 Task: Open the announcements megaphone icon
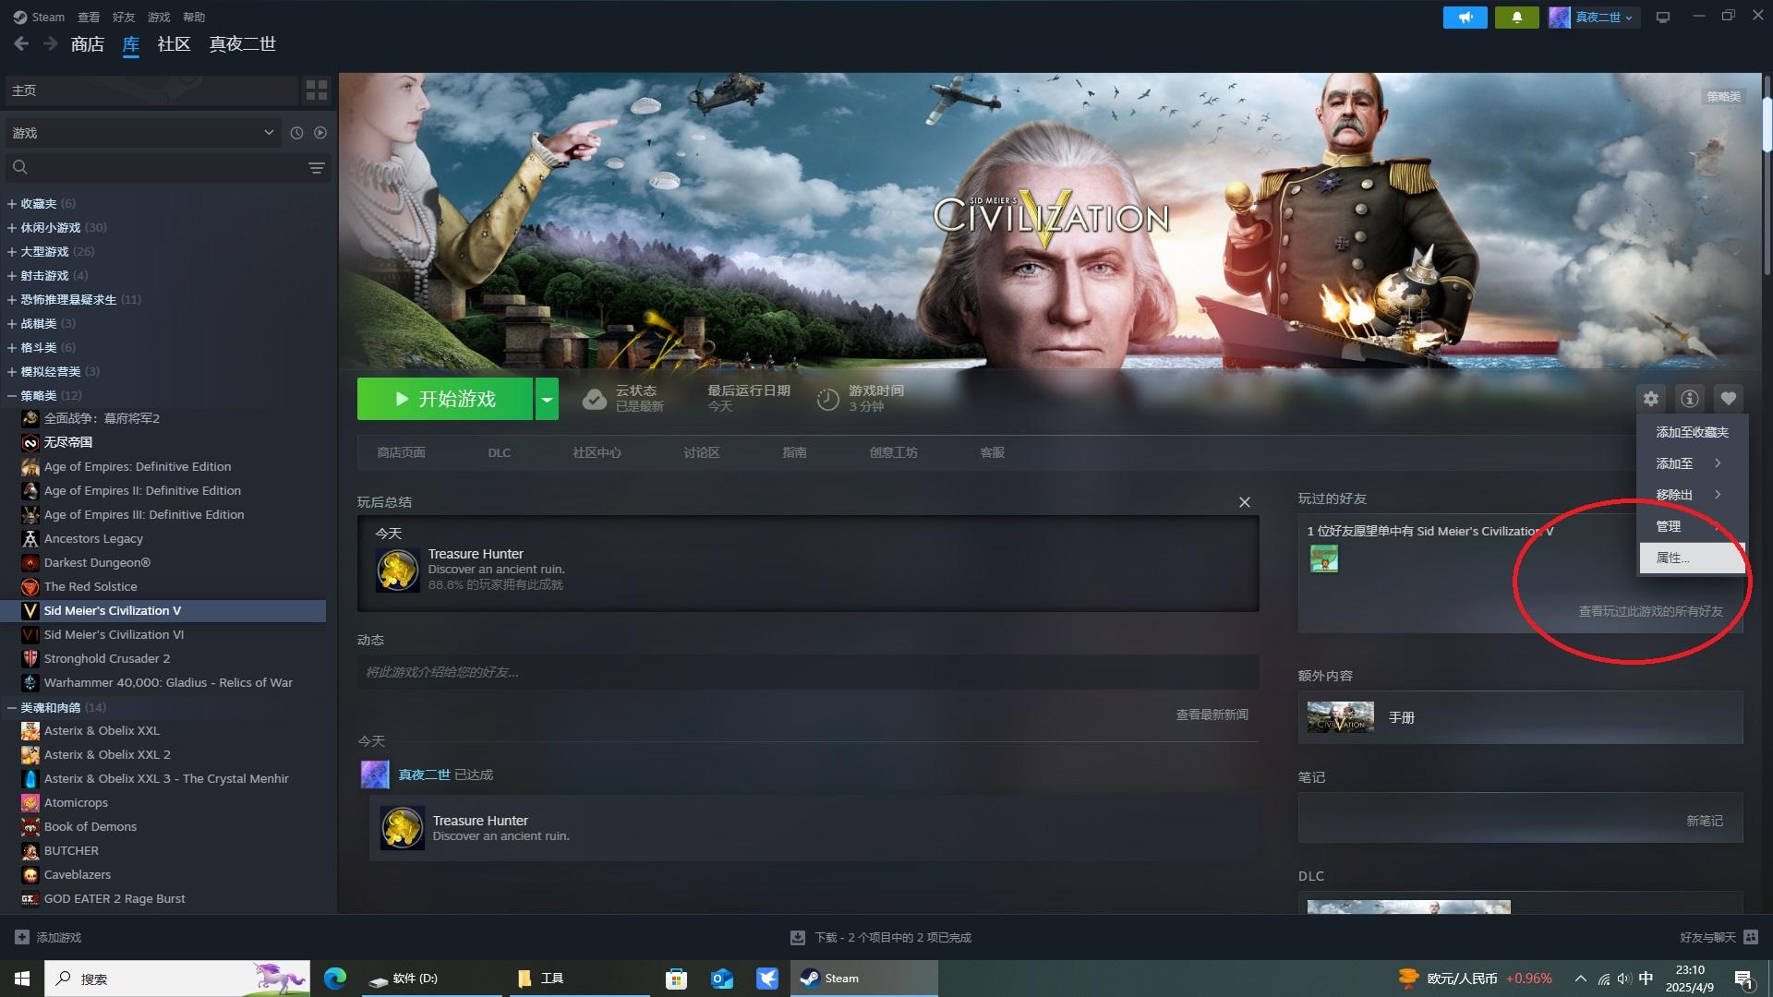1465,17
